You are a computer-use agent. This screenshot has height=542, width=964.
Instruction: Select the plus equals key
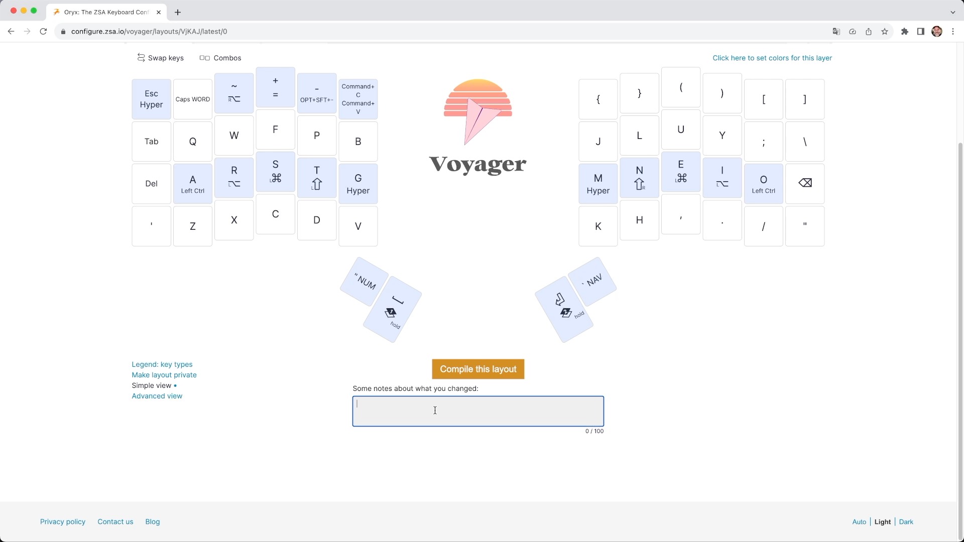[x=275, y=87]
